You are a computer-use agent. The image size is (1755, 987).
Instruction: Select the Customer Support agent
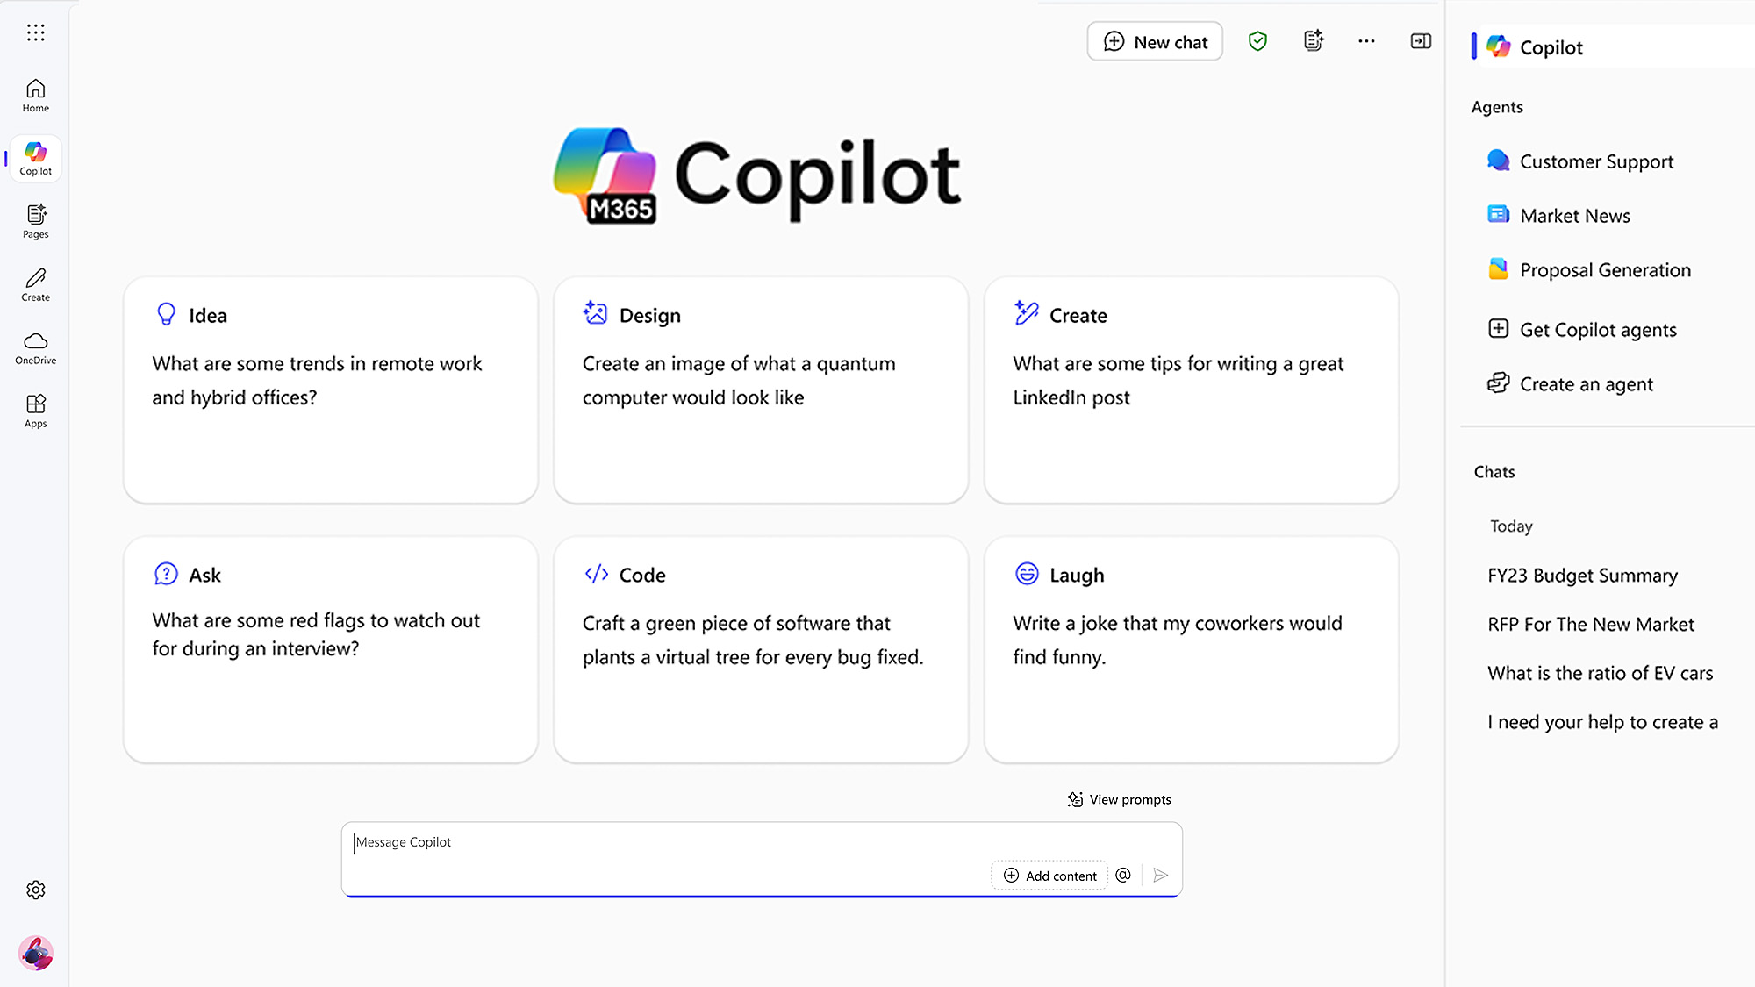[x=1596, y=161]
